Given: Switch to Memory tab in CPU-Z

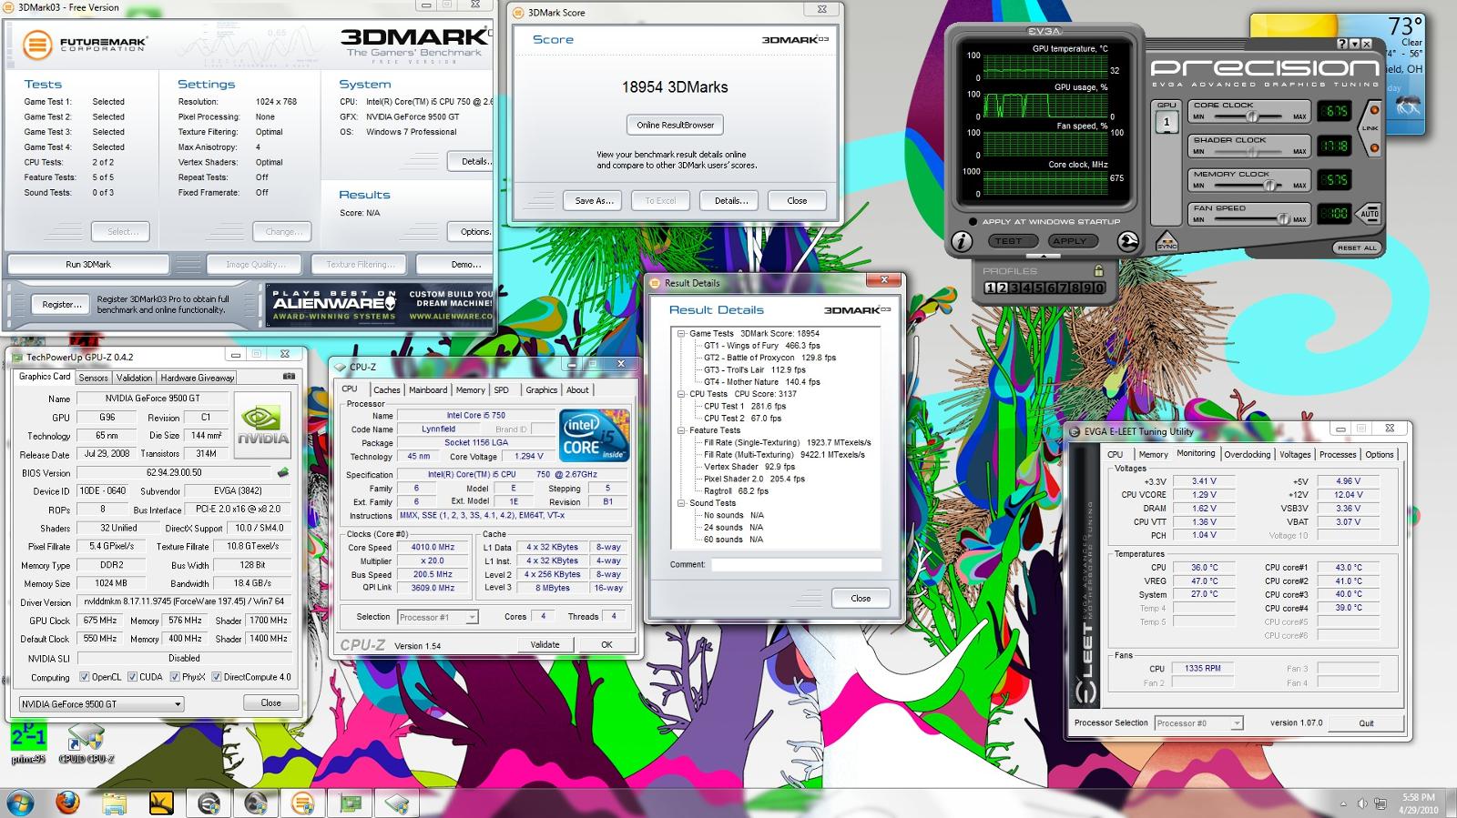Looking at the screenshot, I should click(471, 389).
